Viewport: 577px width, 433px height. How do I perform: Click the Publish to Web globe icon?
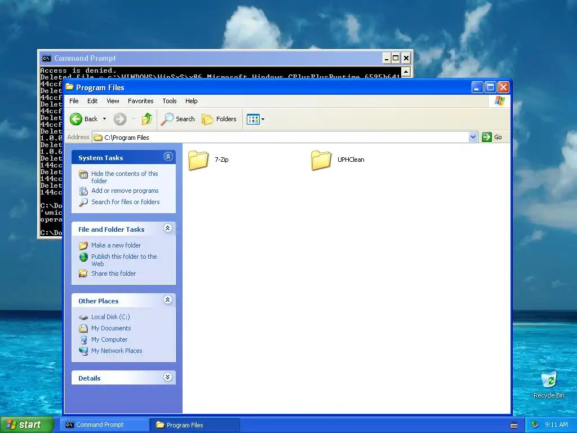point(83,257)
